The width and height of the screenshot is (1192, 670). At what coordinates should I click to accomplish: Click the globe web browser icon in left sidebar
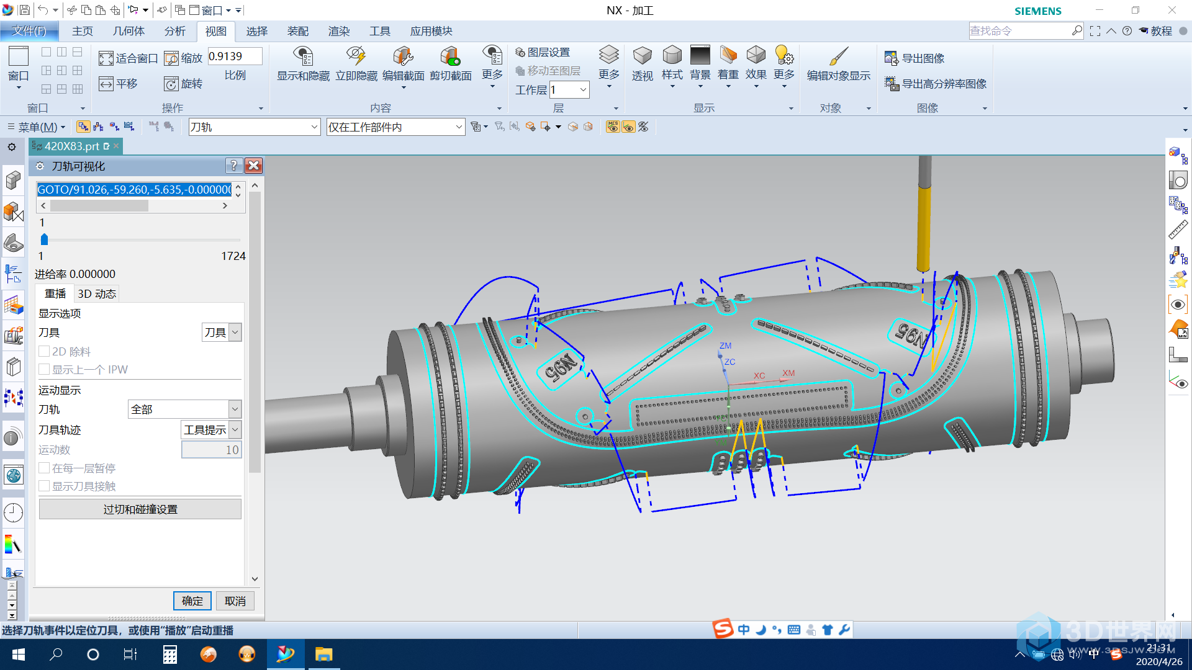(13, 476)
